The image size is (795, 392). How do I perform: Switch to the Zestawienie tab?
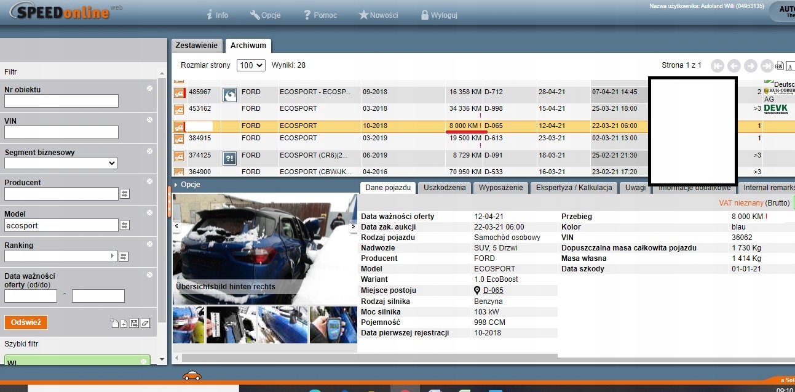pos(196,46)
